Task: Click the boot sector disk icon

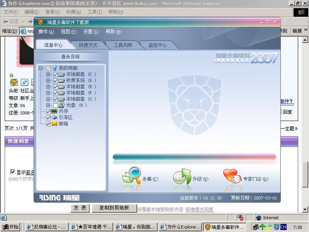Action: [x=54, y=118]
